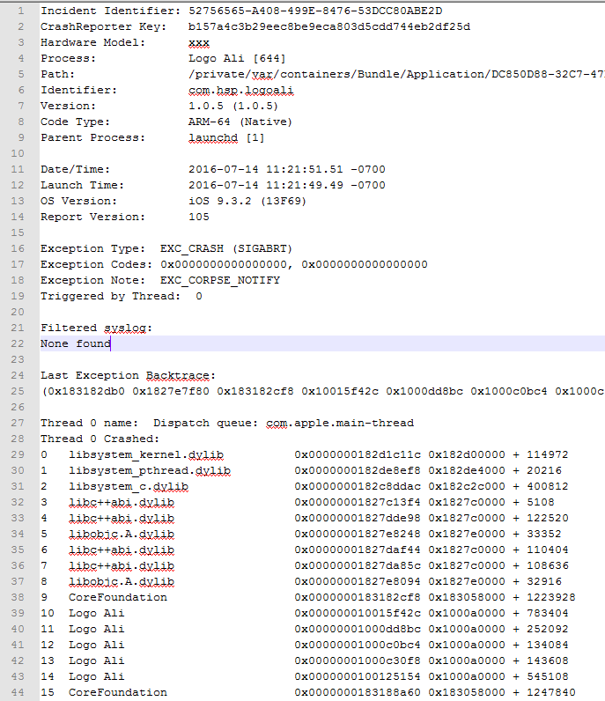Click the Incident Identifier value
Viewport: 605px width, 701px height.
(315, 11)
